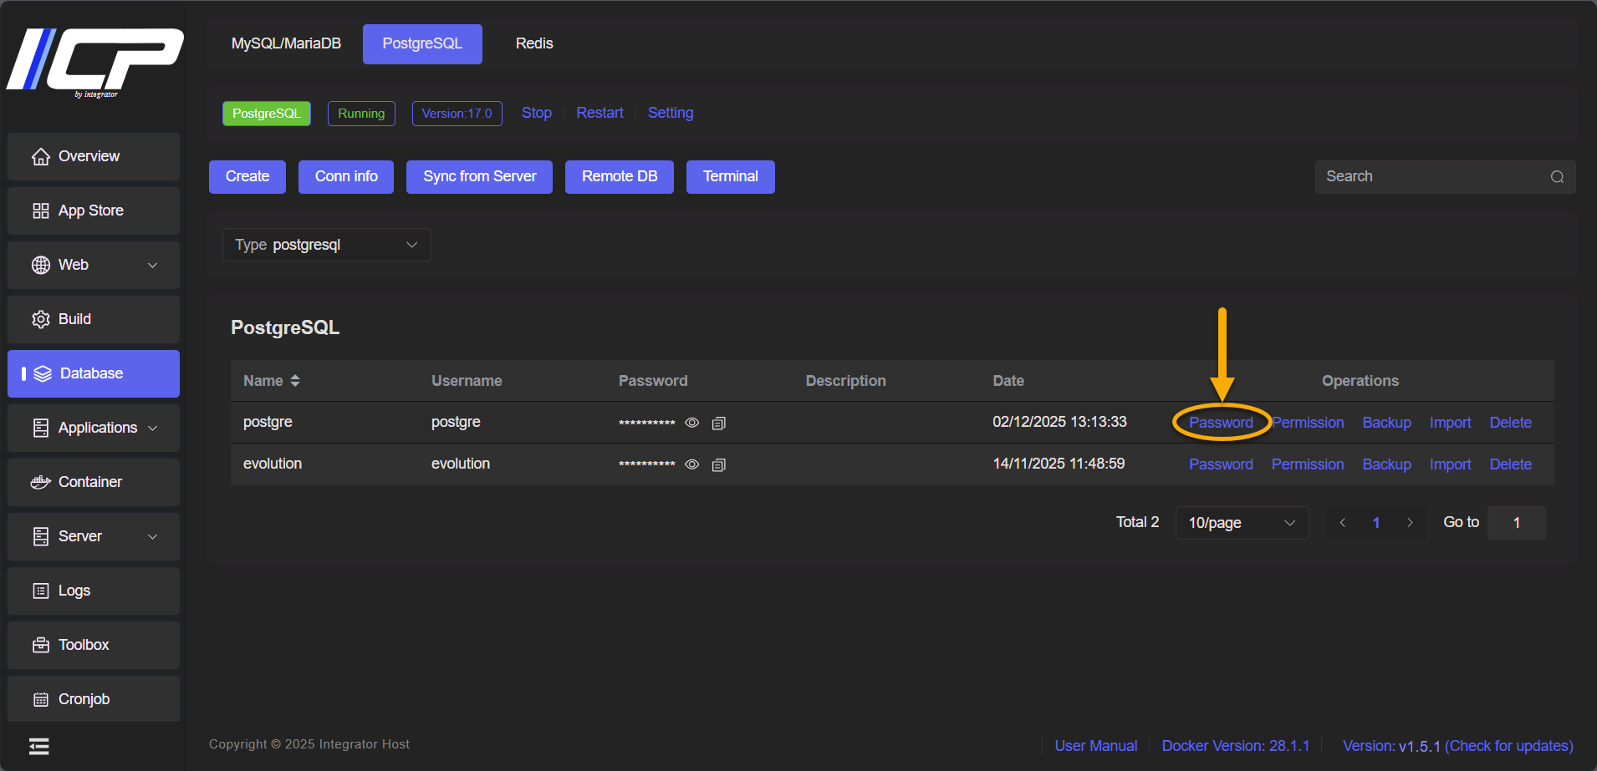
Task: Click the Build gear icon
Action: 40,319
